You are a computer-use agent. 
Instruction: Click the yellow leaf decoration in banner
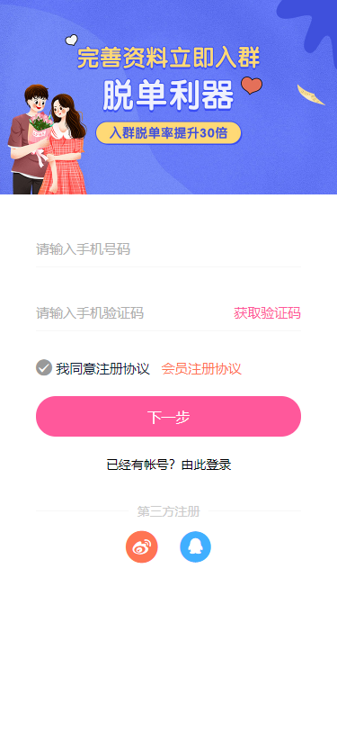[311, 95]
